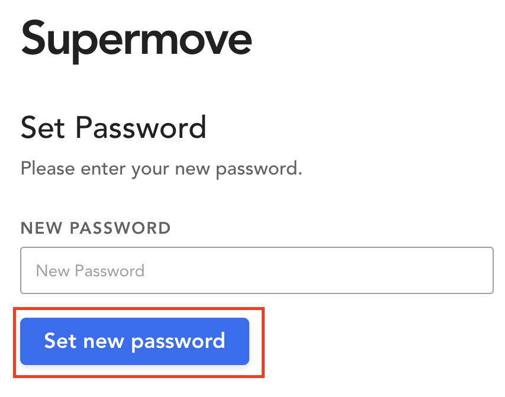Click the label above the password field
Screen dimensions: 505x397
(x=95, y=228)
